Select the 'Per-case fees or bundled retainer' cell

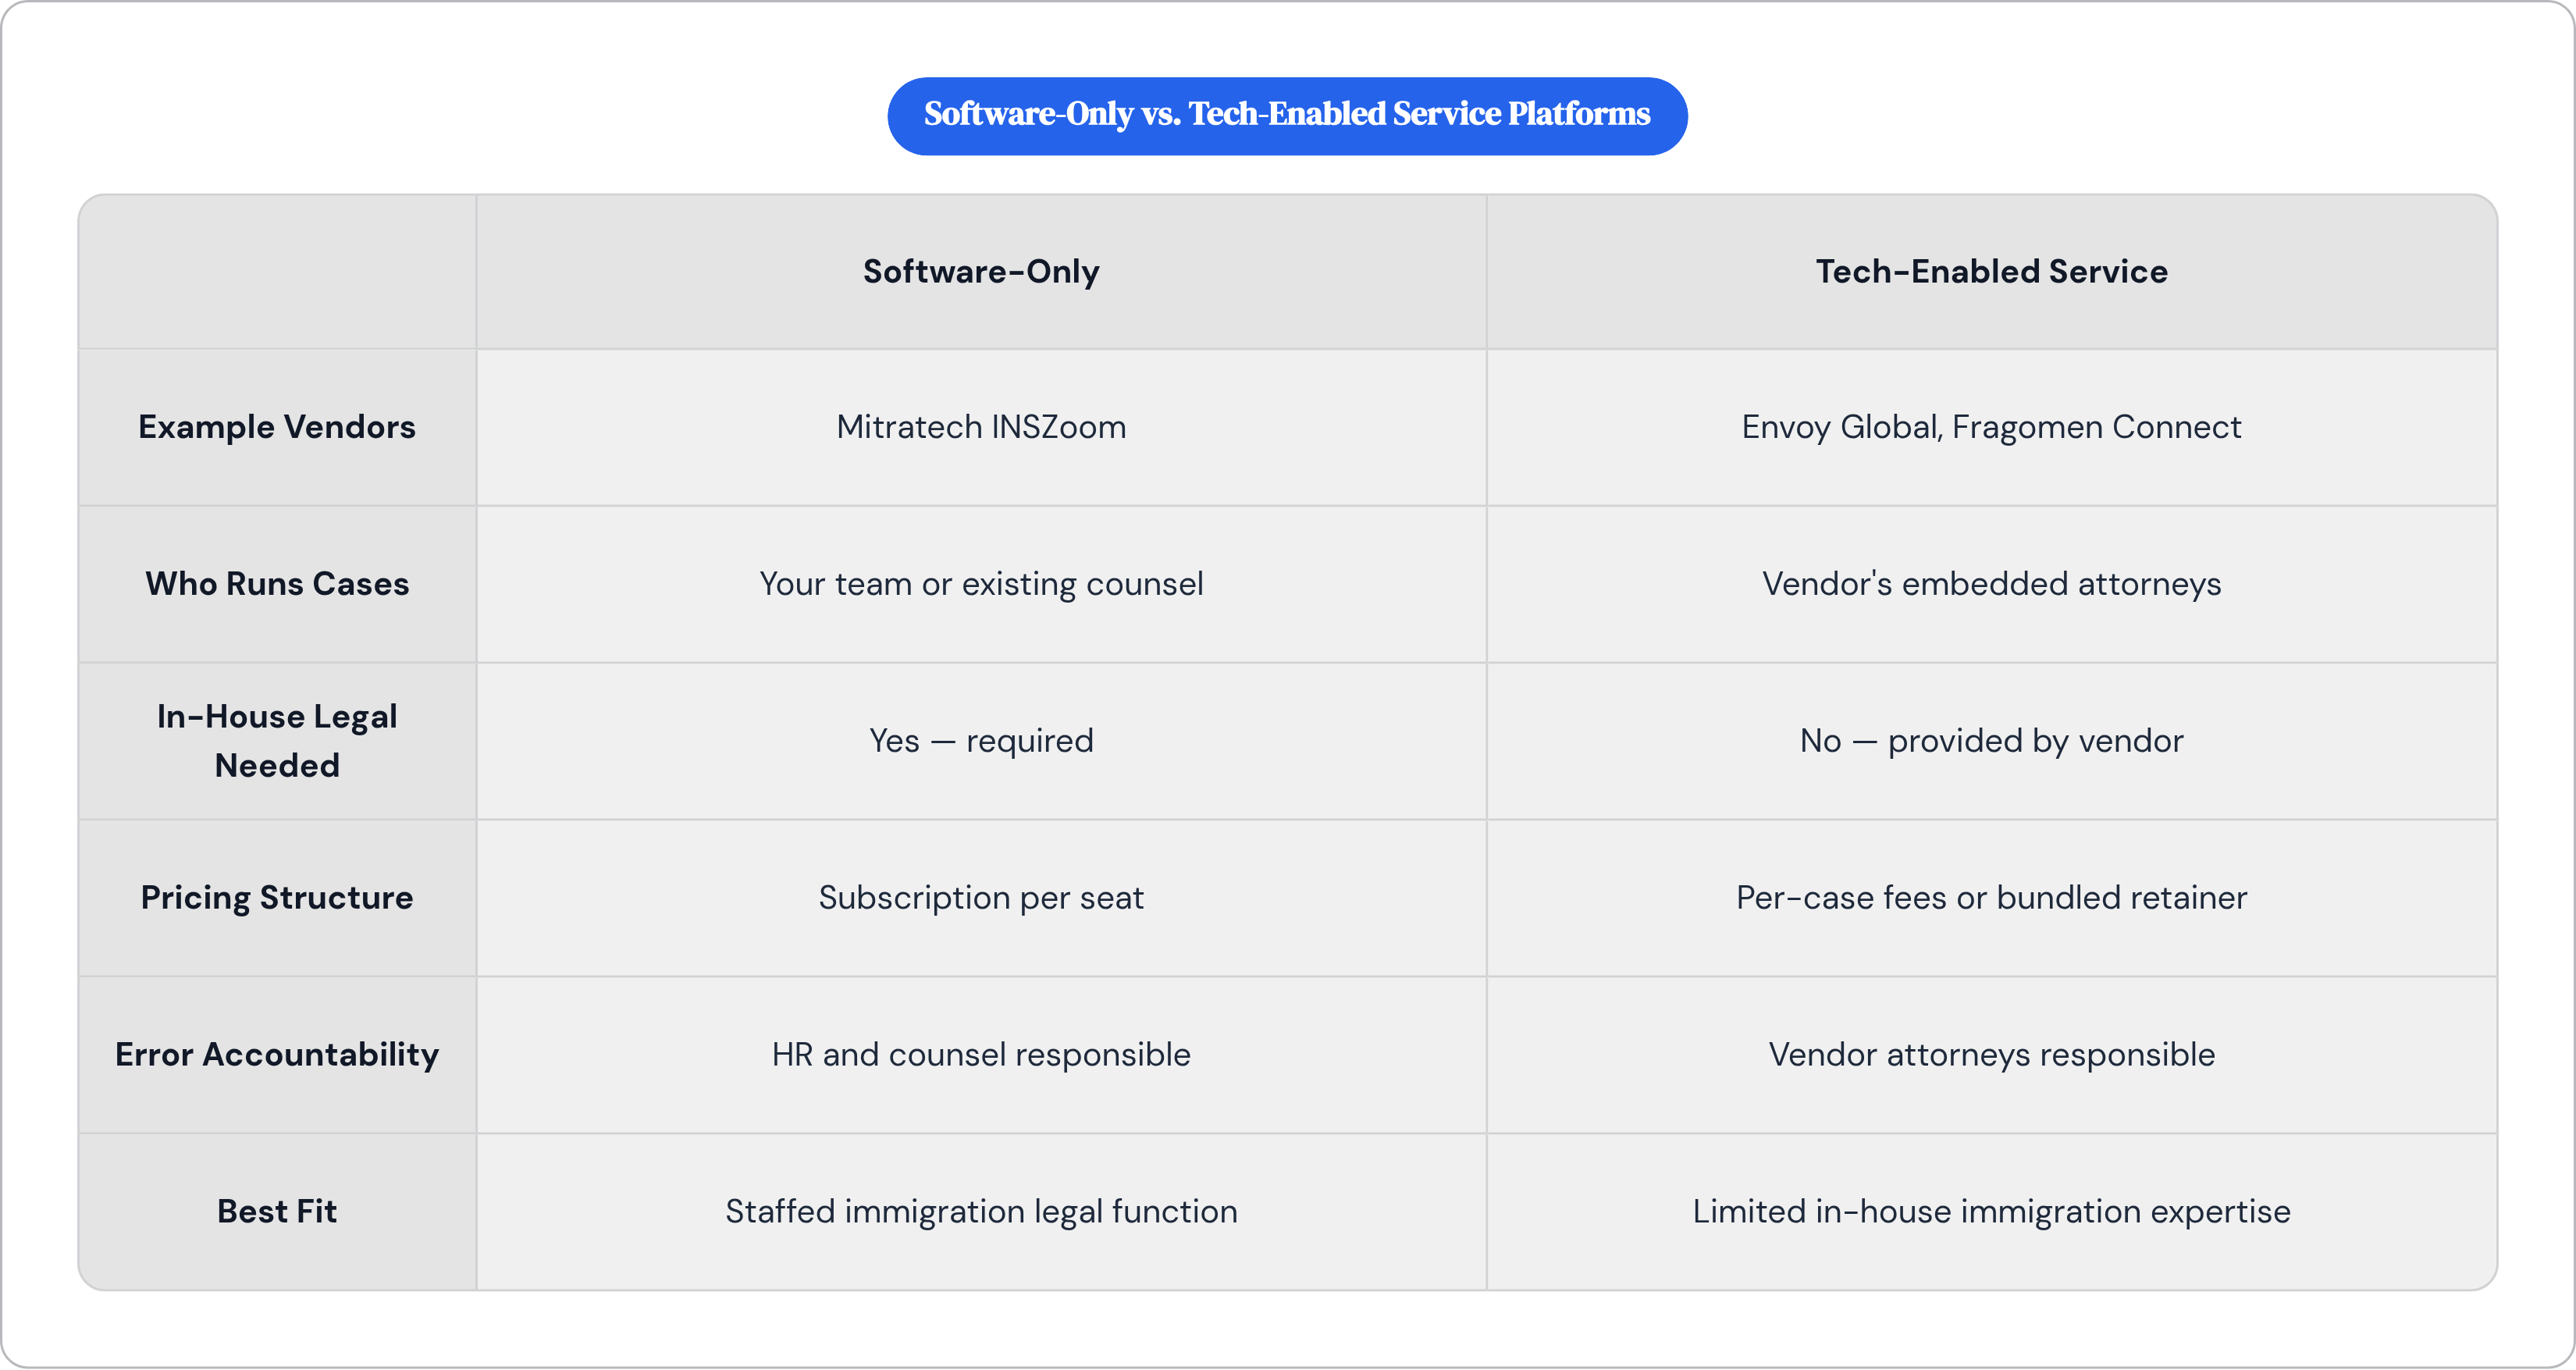click(x=1991, y=898)
